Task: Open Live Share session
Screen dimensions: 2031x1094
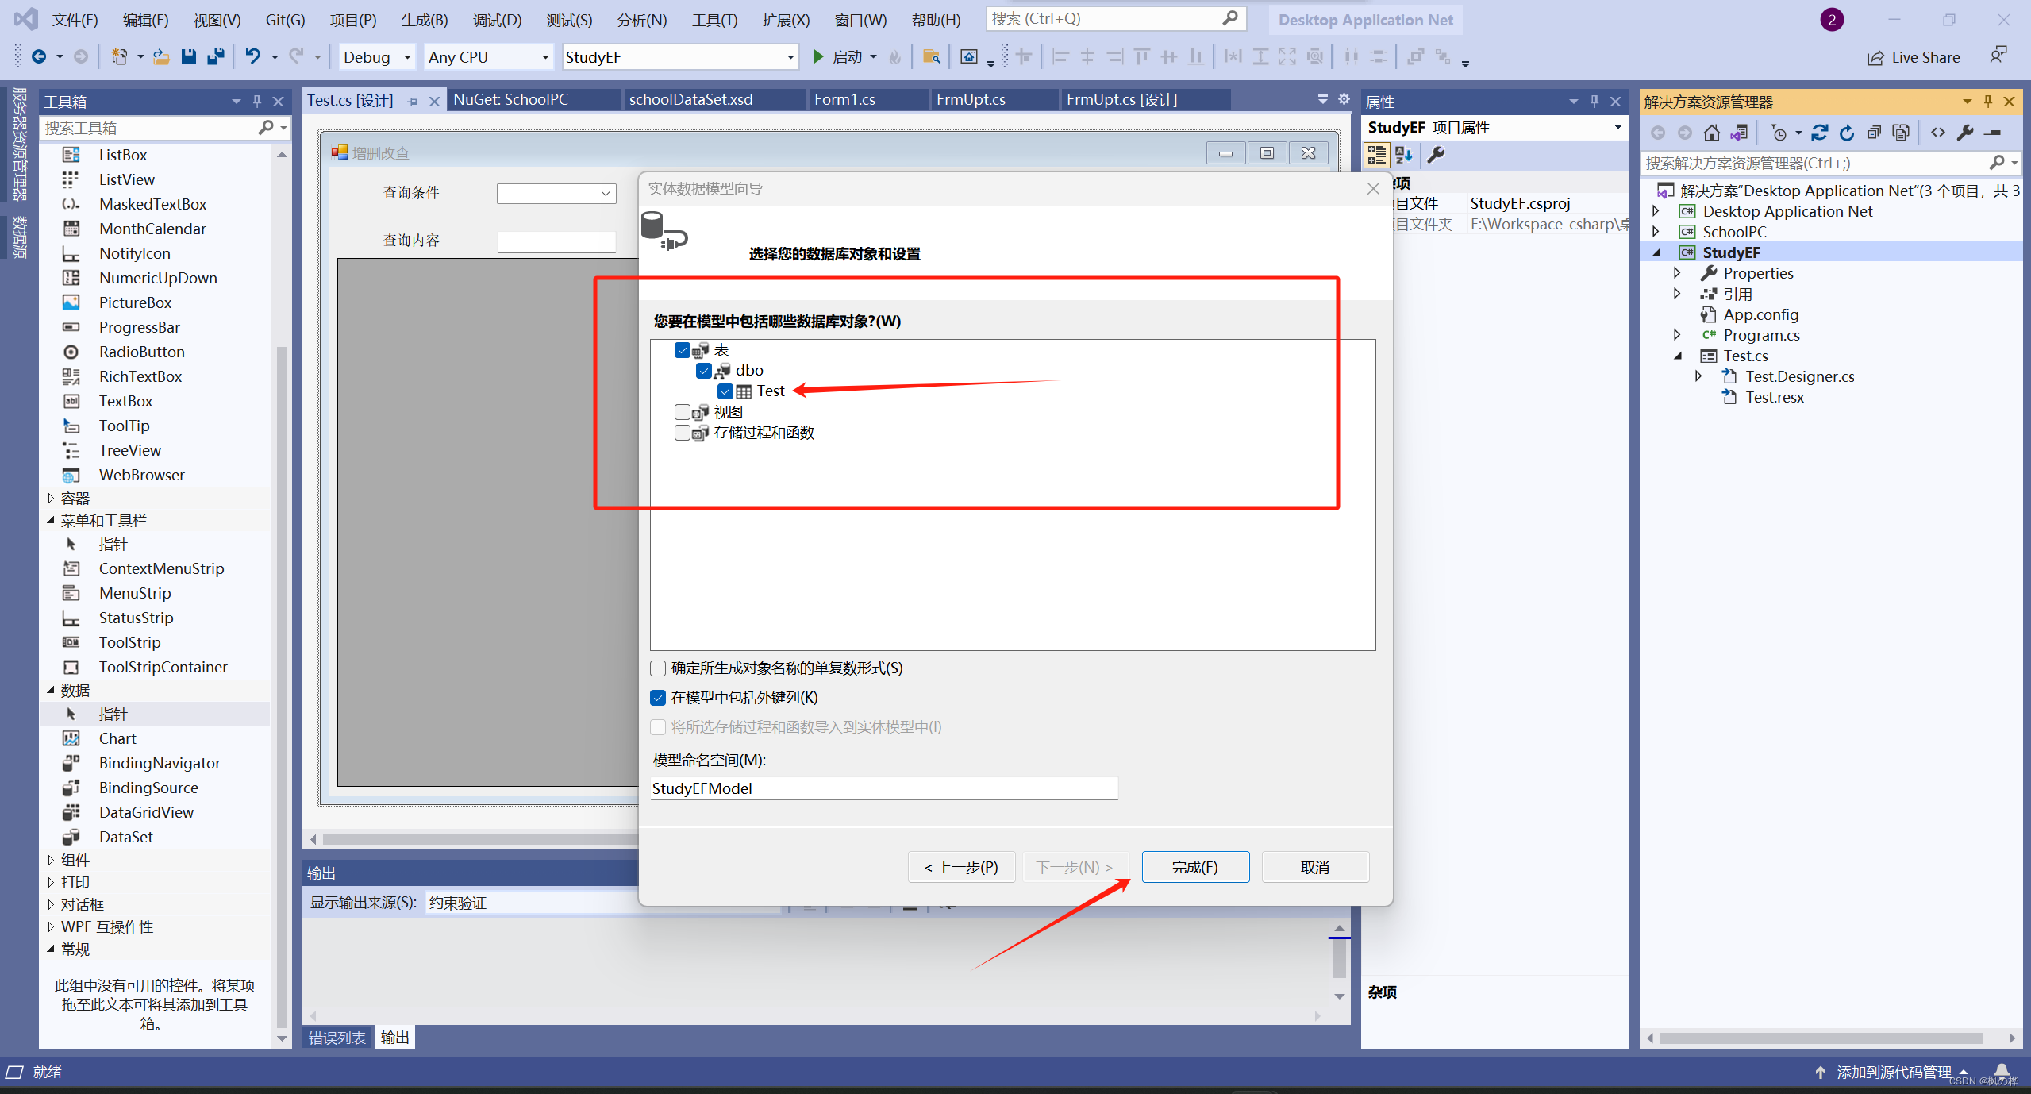Action: click(x=1913, y=57)
